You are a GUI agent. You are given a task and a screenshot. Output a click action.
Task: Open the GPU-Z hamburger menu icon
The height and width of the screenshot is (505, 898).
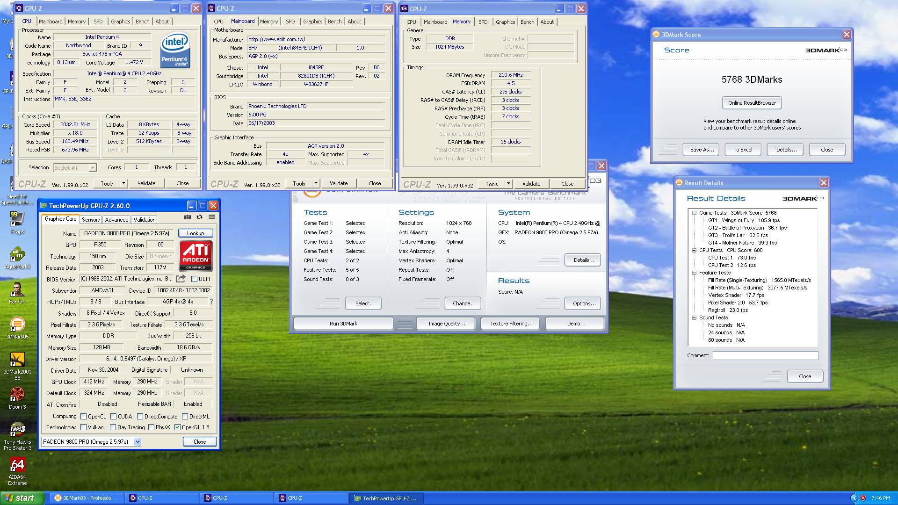click(x=212, y=217)
